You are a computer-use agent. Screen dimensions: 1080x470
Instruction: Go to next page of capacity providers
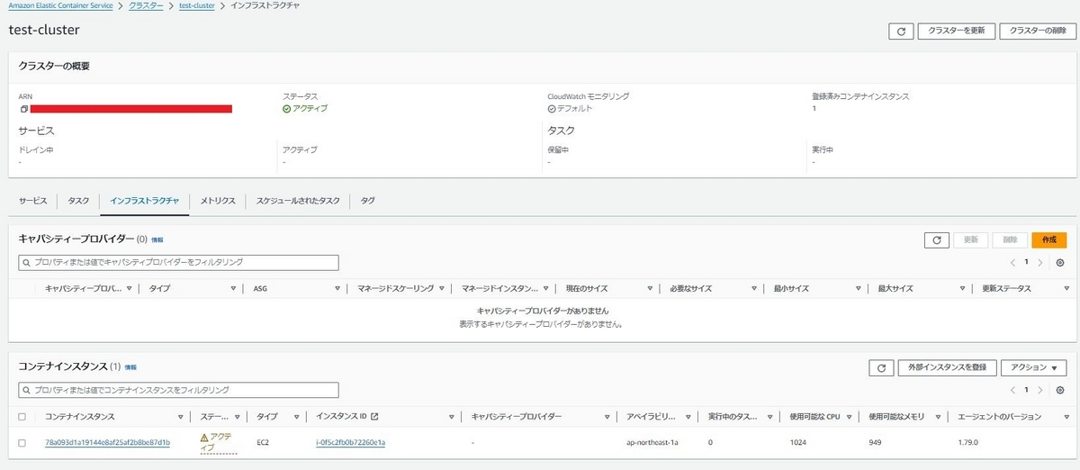pyautogui.click(x=1040, y=262)
